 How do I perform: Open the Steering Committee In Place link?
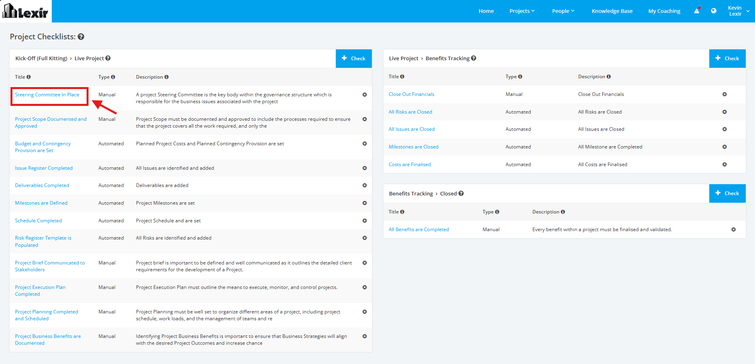click(x=47, y=95)
